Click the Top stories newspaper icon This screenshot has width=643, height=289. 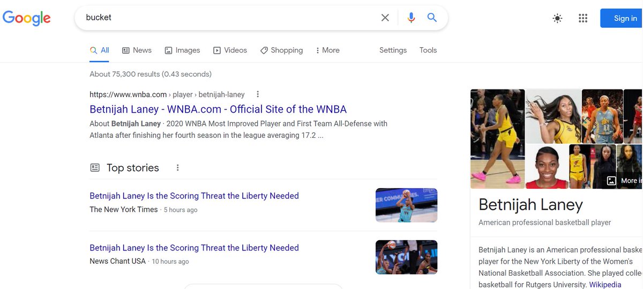95,168
